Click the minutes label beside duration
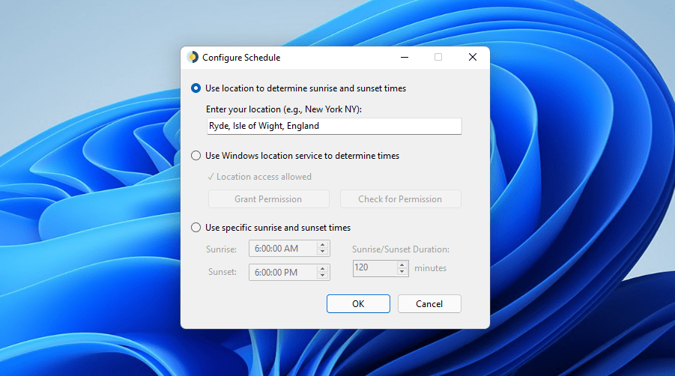Image resolution: width=675 pixels, height=376 pixels. pyautogui.click(x=430, y=268)
